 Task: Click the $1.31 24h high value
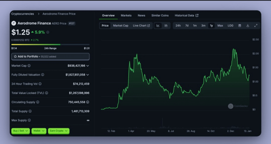click(87, 48)
